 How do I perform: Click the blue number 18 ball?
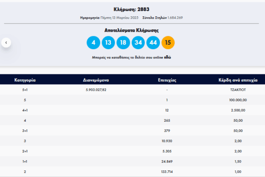(x=123, y=43)
